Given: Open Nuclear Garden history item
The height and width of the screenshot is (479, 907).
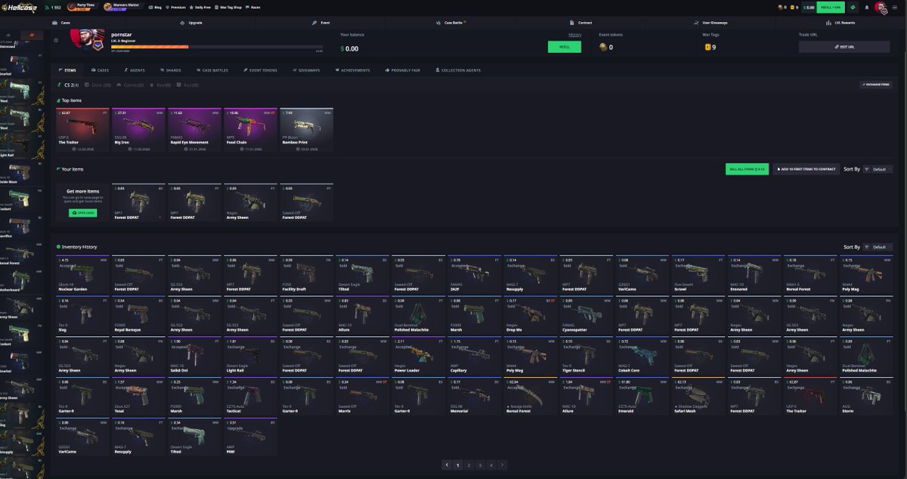Looking at the screenshot, I should coord(82,273).
